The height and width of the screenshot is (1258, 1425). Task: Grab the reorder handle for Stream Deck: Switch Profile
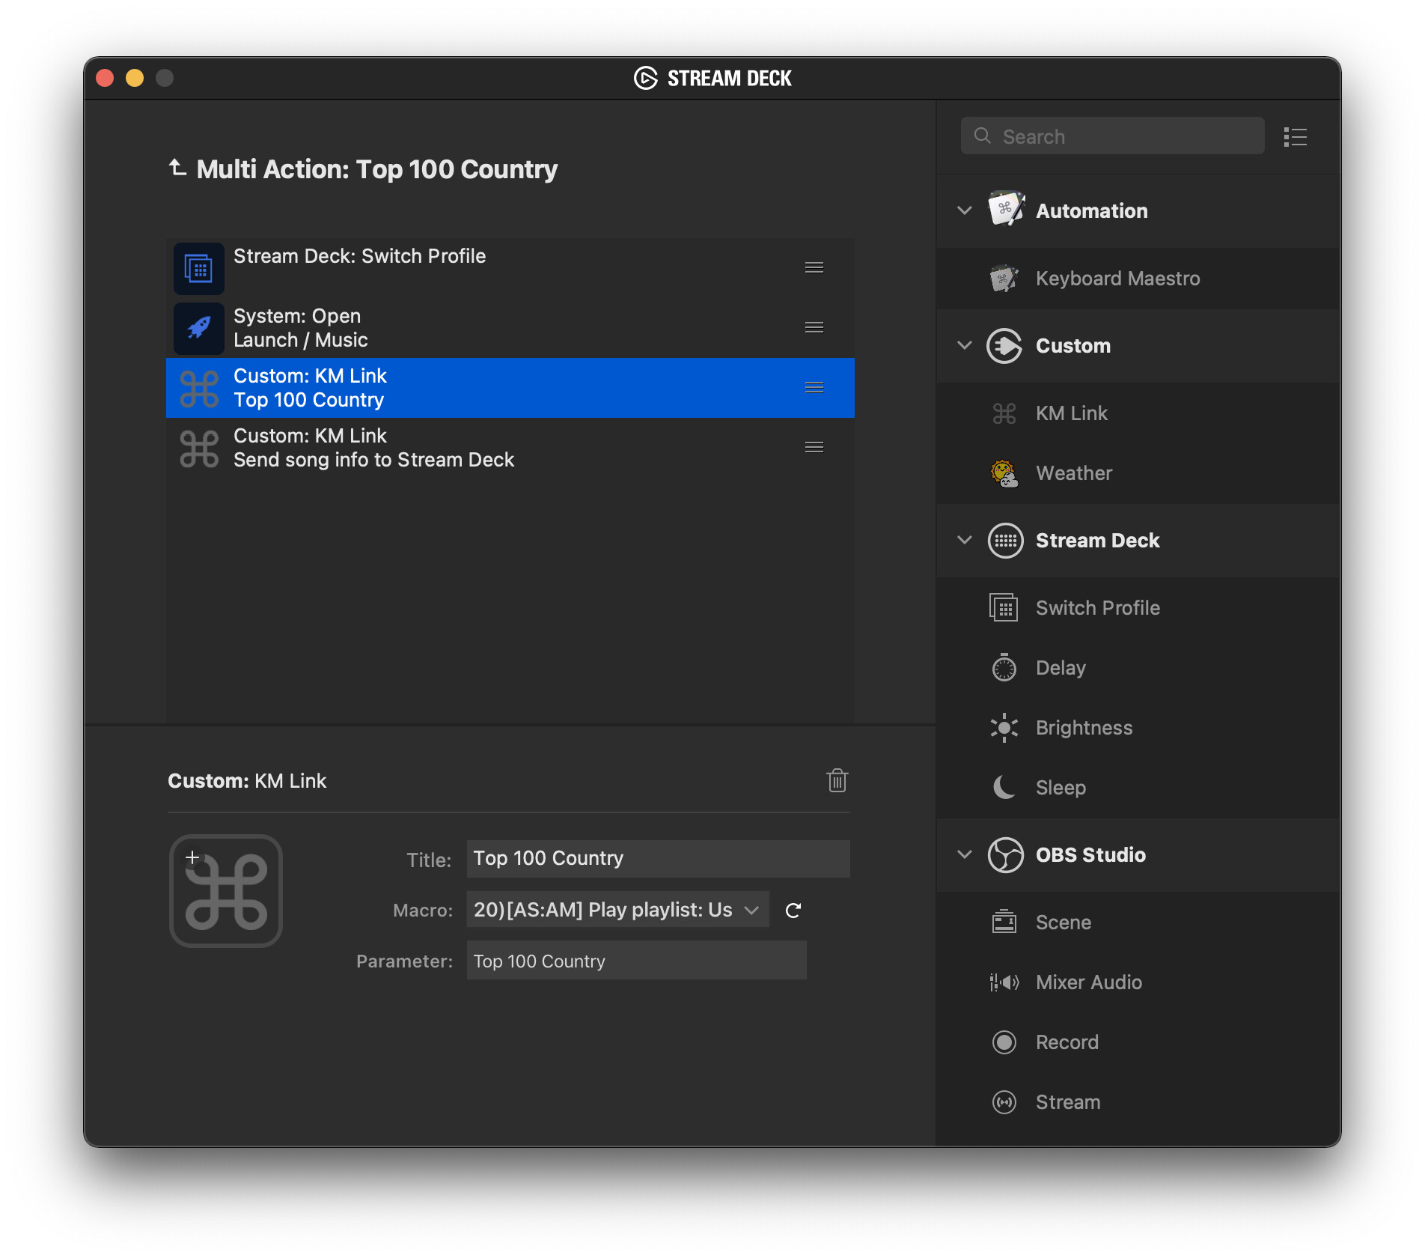coord(814,267)
